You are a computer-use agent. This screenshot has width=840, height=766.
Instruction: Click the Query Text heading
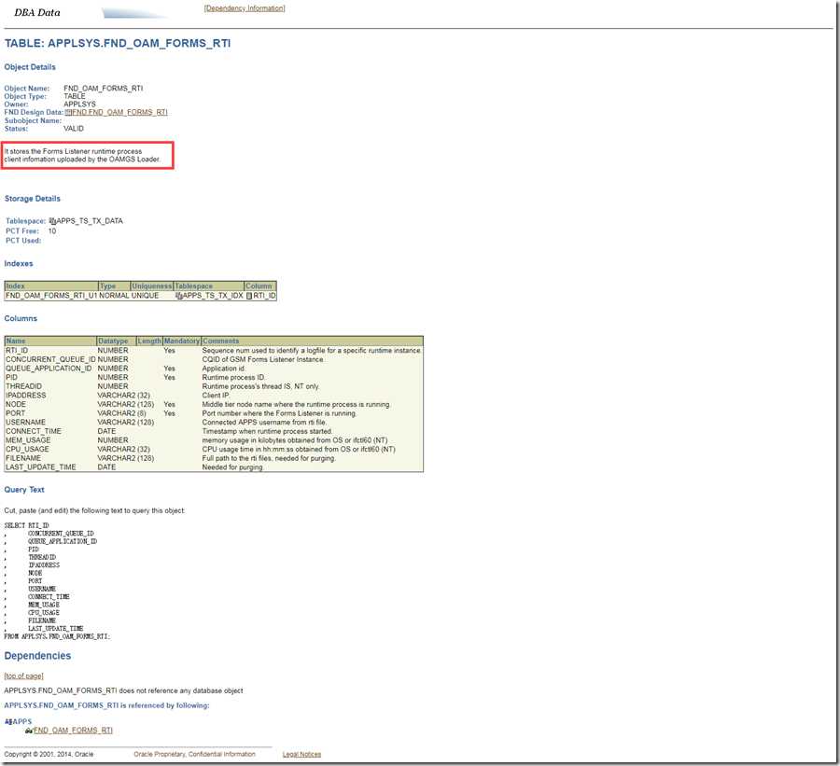24,490
